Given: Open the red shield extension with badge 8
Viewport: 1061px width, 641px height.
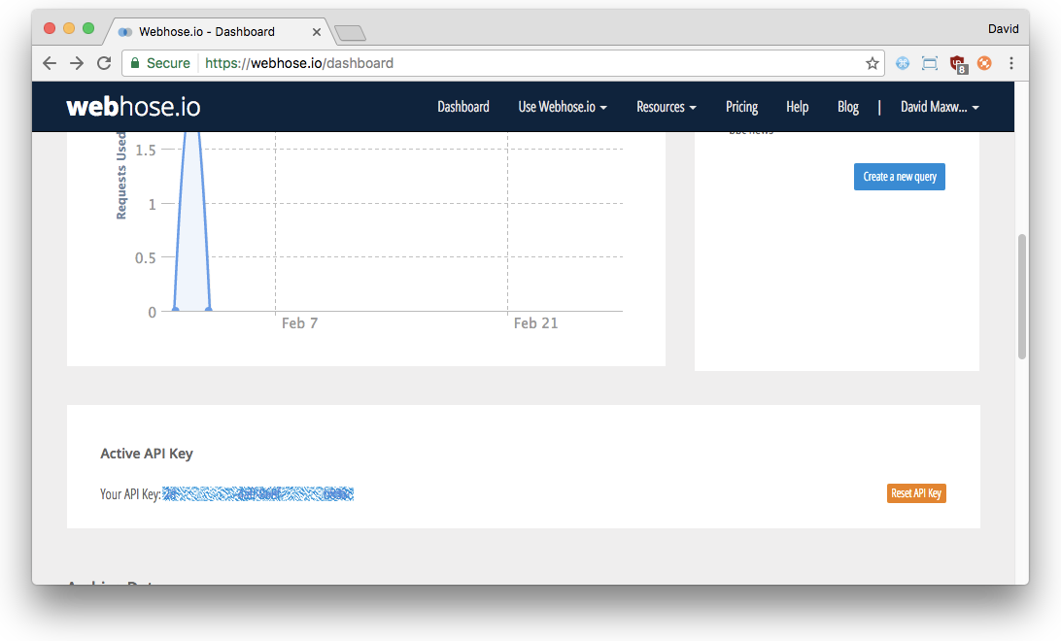Looking at the screenshot, I should pyautogui.click(x=957, y=63).
